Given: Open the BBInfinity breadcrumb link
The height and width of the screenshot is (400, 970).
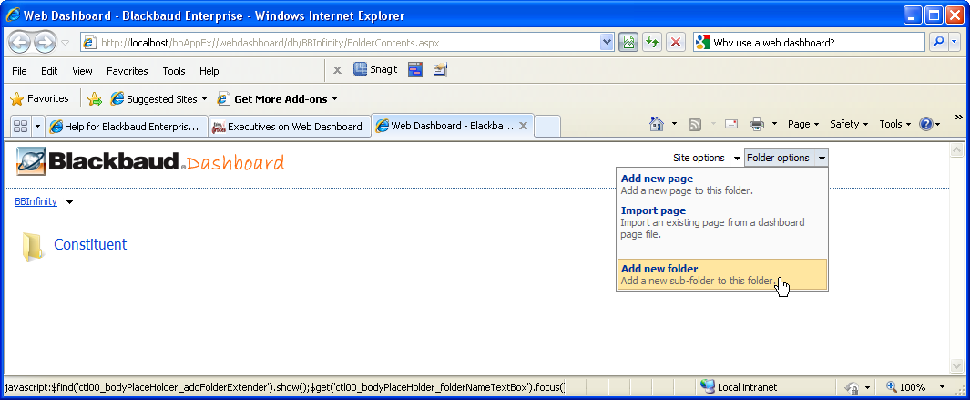Looking at the screenshot, I should pos(36,201).
